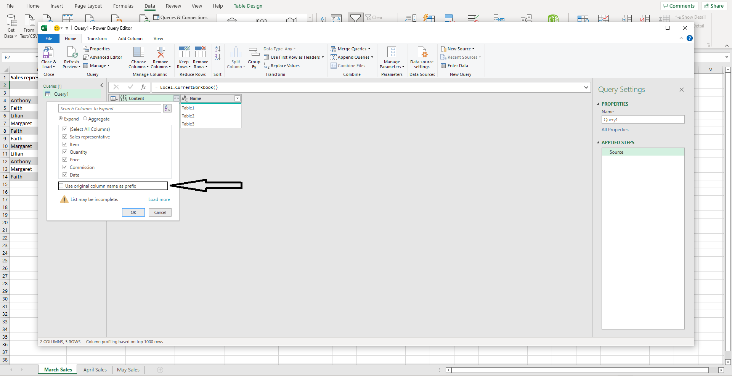Click the Query1 name input field

(x=643, y=119)
